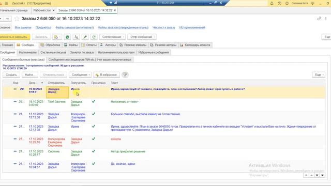Open Файлы заказов (антиплагиат) link
This screenshot has height=186, width=331.
(74, 27)
